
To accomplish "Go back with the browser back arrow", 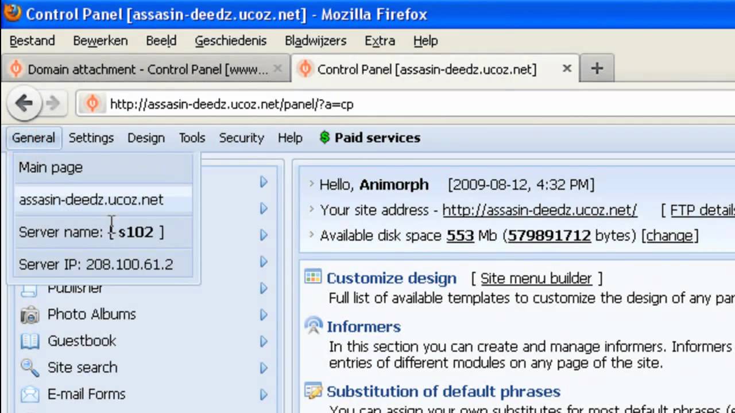I will click(x=24, y=103).
